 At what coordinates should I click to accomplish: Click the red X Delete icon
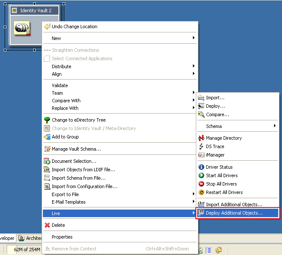pyautogui.click(x=47, y=225)
